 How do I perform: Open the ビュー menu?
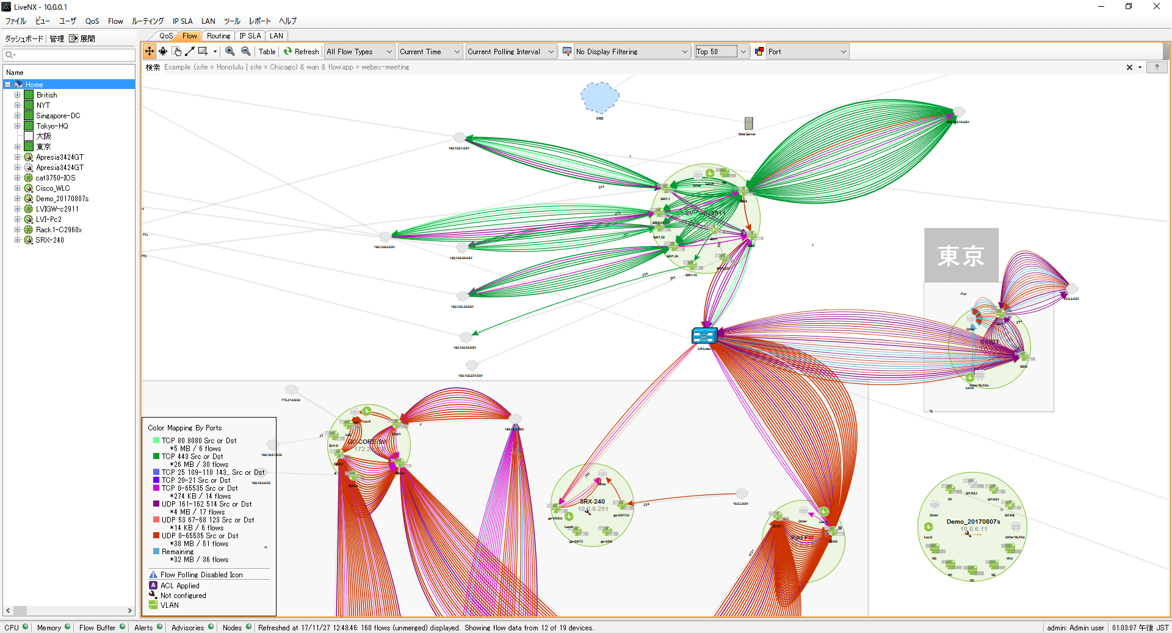coord(42,21)
